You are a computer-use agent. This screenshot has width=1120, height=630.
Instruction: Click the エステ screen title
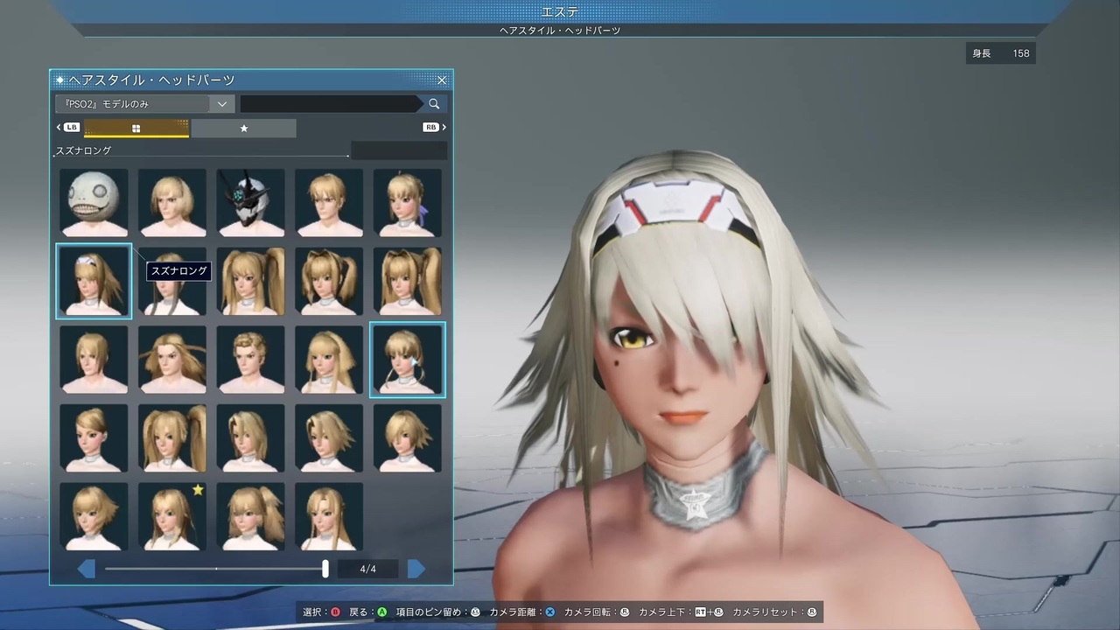[x=560, y=11]
